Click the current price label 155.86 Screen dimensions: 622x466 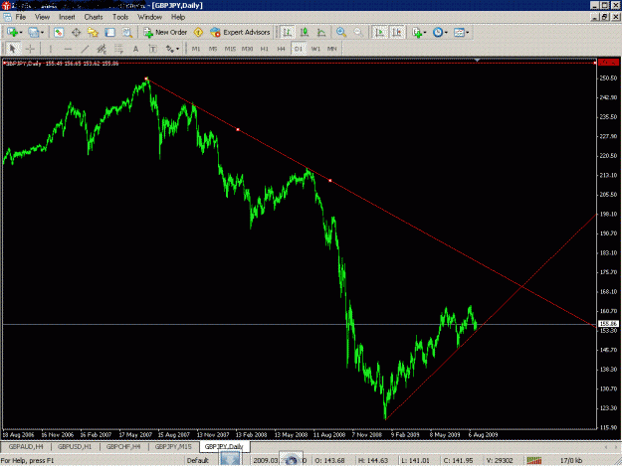(x=608, y=324)
